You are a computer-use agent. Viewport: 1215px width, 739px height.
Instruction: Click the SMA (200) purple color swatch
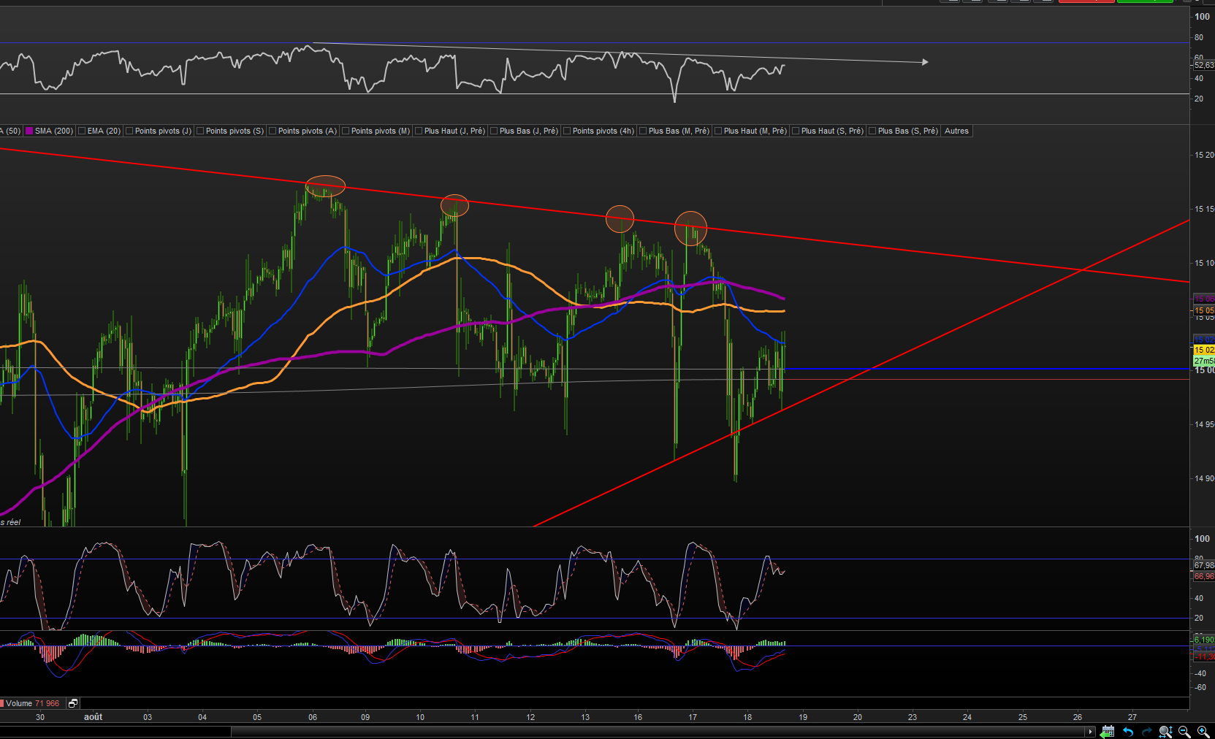click(30, 131)
